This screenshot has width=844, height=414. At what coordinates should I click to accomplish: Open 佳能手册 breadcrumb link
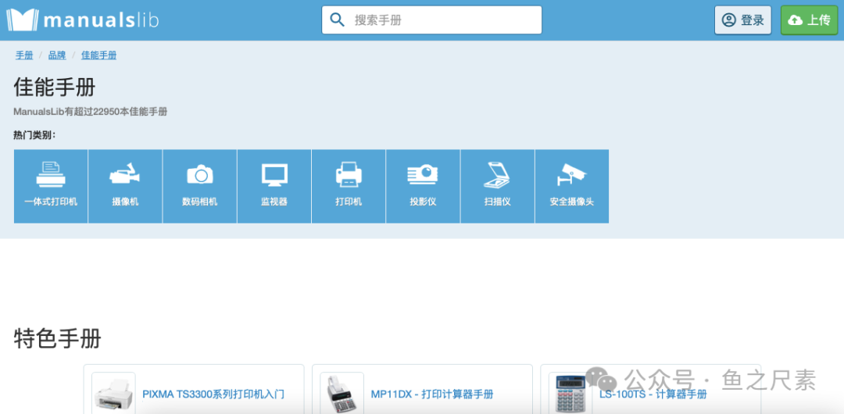pos(99,55)
